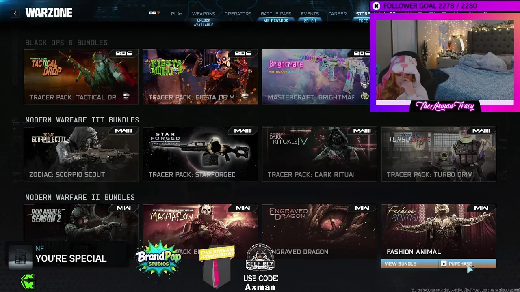Click the MW badge on Magmaflow card
Screen dimensions: 520x292
click(243, 208)
